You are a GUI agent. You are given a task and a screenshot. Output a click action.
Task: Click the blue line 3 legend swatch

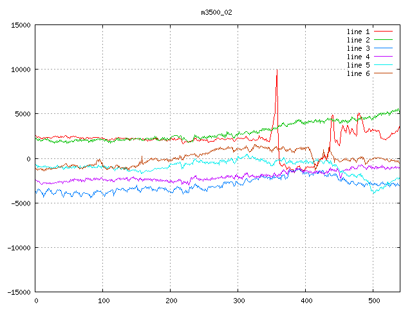point(383,48)
